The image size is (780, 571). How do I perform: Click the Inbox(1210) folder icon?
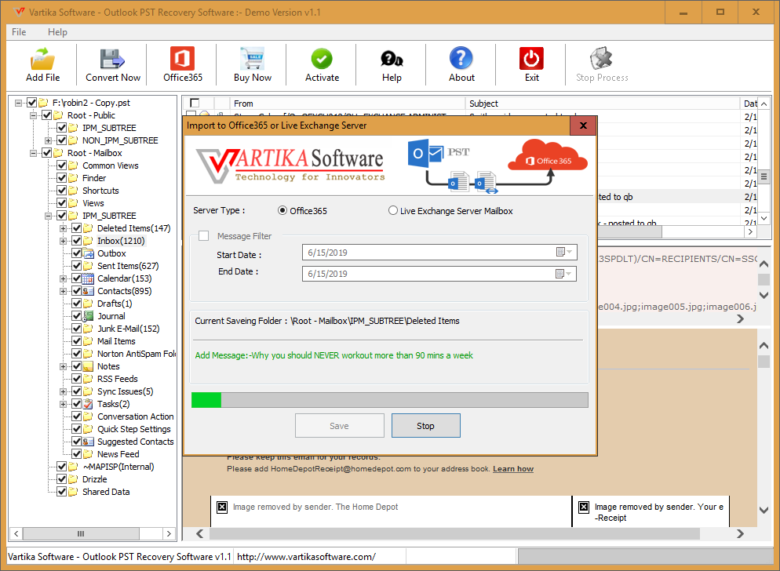pos(88,241)
